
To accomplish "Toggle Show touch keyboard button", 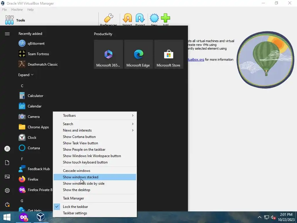I will pyautogui.click(x=95, y=162).
